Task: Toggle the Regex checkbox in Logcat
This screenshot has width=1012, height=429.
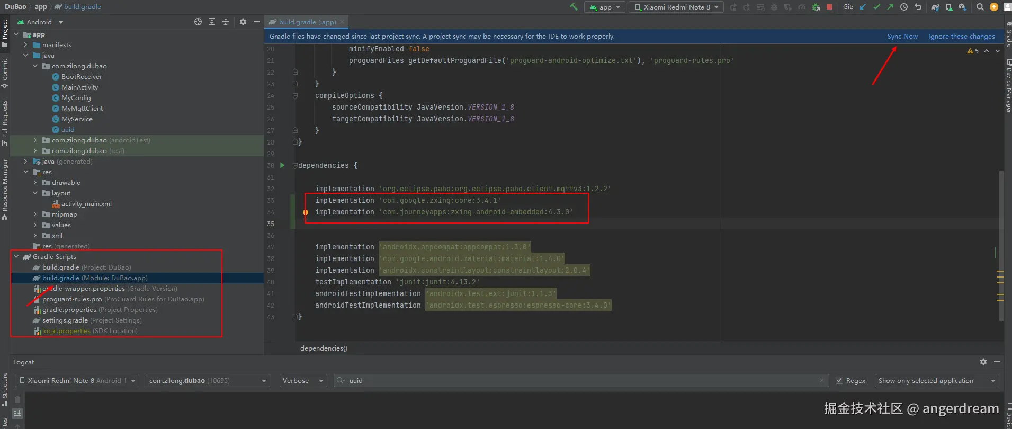Action: 839,380
